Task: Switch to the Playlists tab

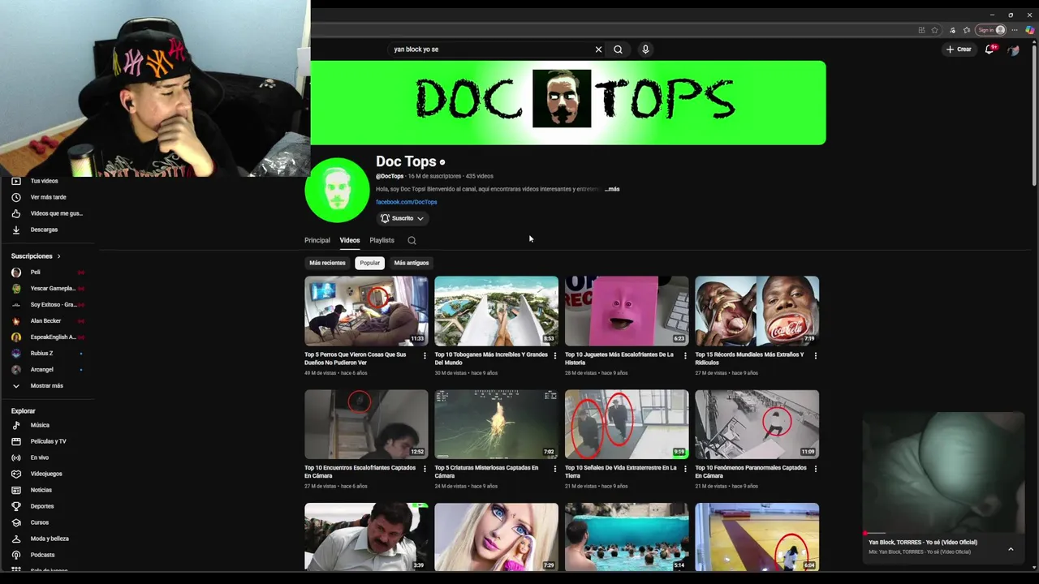Action: 382,241
